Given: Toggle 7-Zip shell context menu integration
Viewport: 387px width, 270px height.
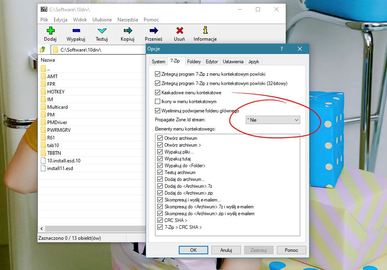Looking at the screenshot, I should click(157, 74).
